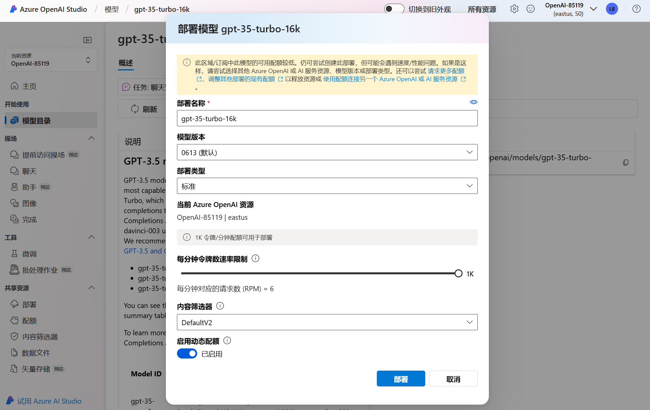The height and width of the screenshot is (410, 650).
Task: Toggle the 切换到旧外观 switch
Action: [x=394, y=9]
